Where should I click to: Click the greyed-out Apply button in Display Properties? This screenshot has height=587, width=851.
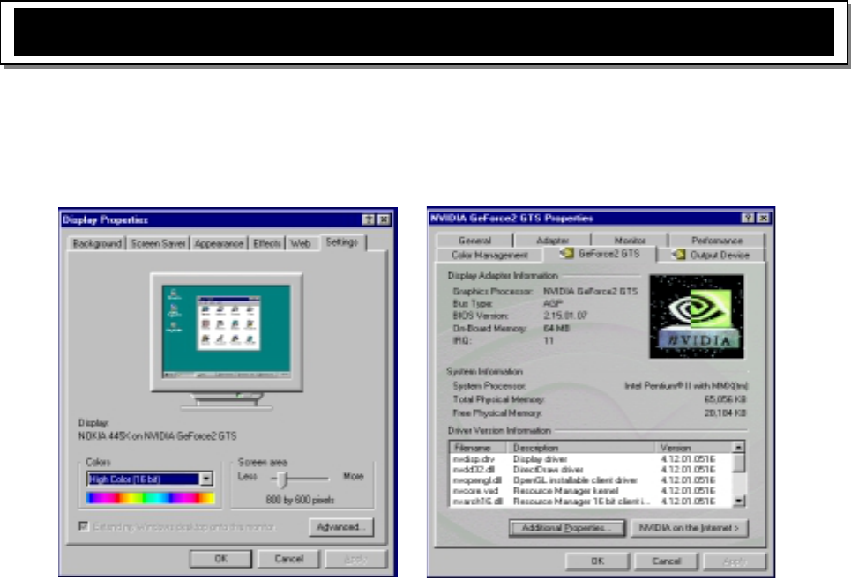[x=356, y=558]
